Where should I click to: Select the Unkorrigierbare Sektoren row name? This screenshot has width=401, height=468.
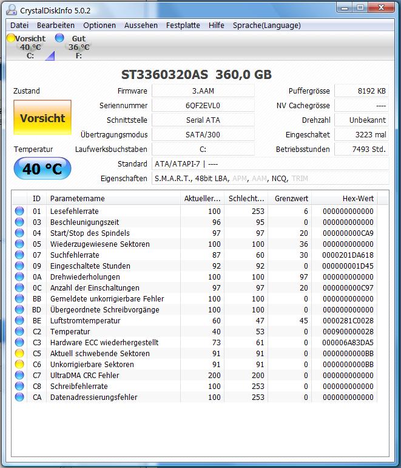coord(92,365)
